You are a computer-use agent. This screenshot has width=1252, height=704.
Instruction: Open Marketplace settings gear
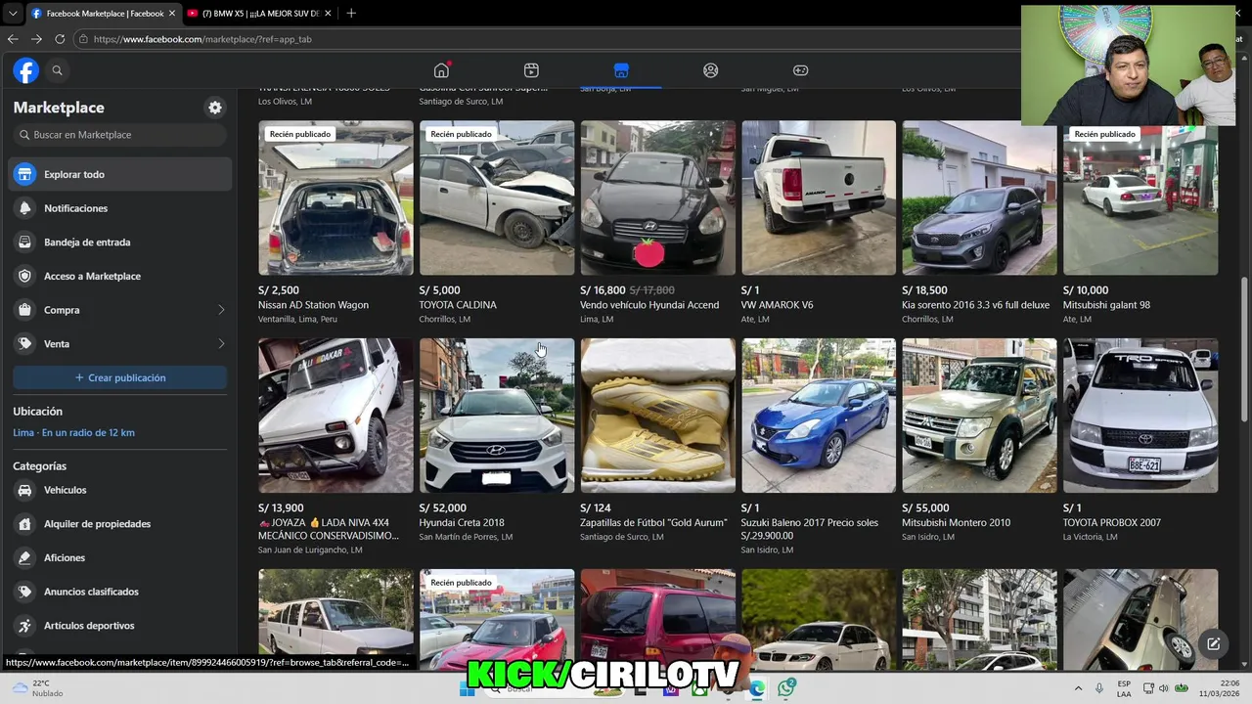(215, 108)
